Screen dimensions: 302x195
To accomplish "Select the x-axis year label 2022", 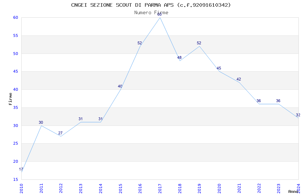I will tap(259, 189).
